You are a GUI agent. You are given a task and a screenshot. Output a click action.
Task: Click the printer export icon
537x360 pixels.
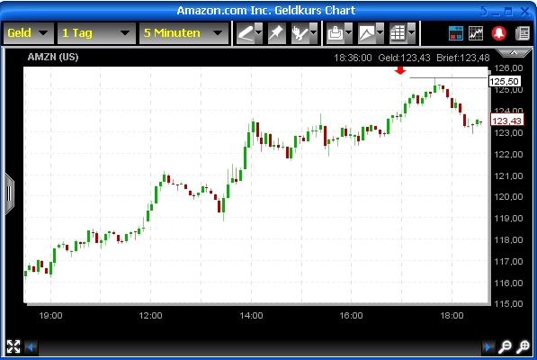tap(336, 33)
